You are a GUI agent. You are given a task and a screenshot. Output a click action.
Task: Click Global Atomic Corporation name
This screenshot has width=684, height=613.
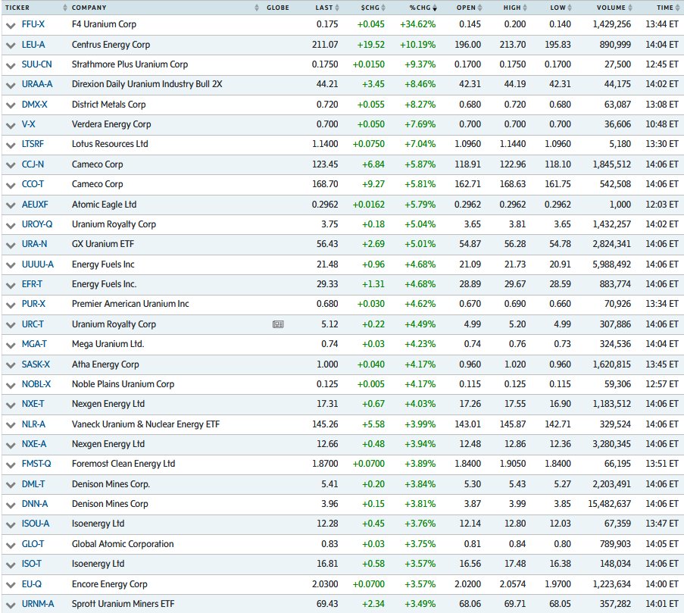[123, 544]
